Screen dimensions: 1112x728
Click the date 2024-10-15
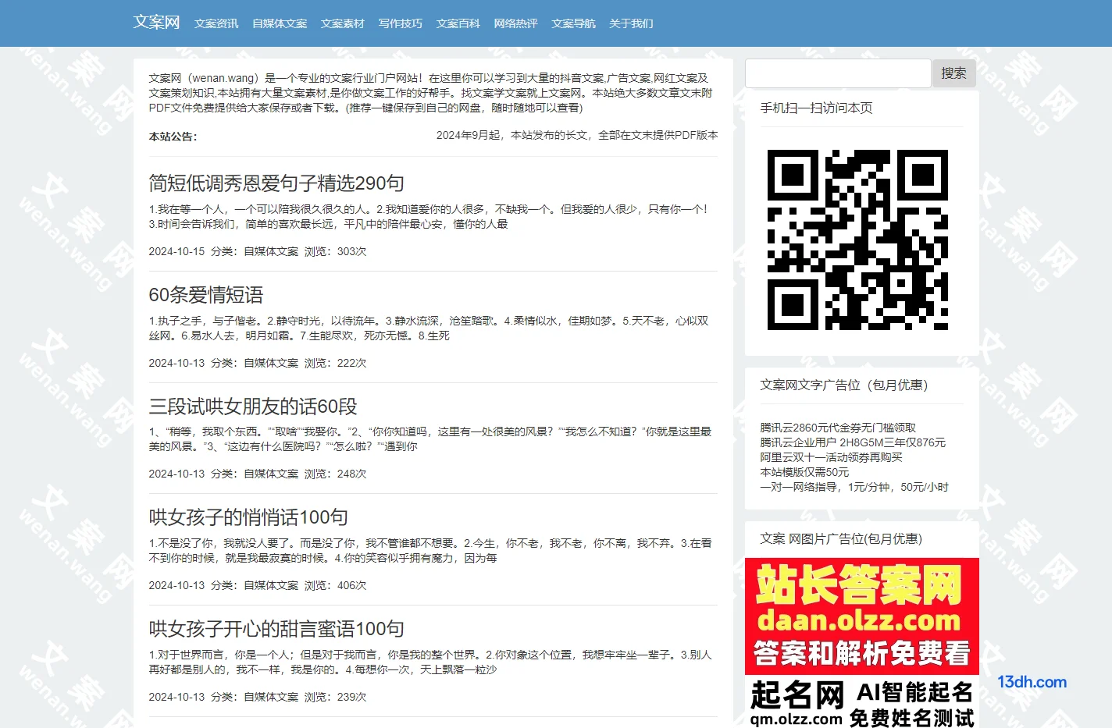coord(176,251)
